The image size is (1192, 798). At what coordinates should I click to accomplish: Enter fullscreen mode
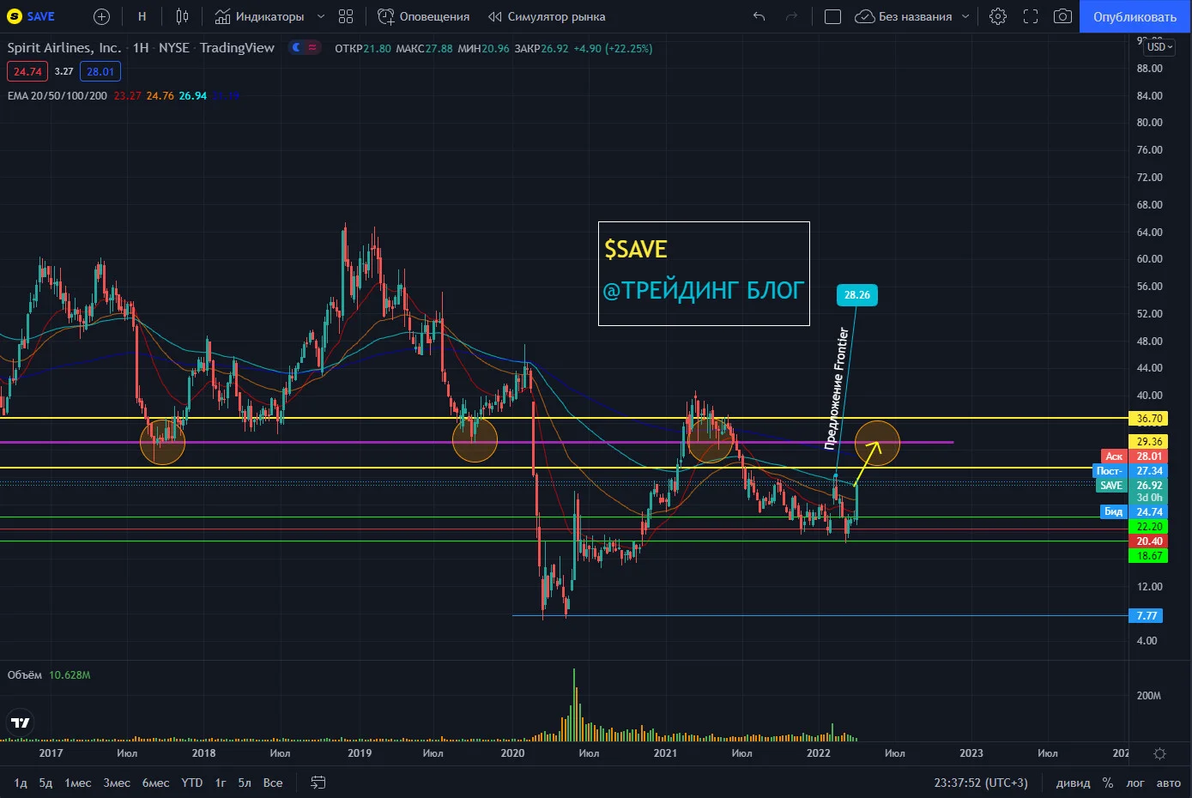tap(1031, 16)
